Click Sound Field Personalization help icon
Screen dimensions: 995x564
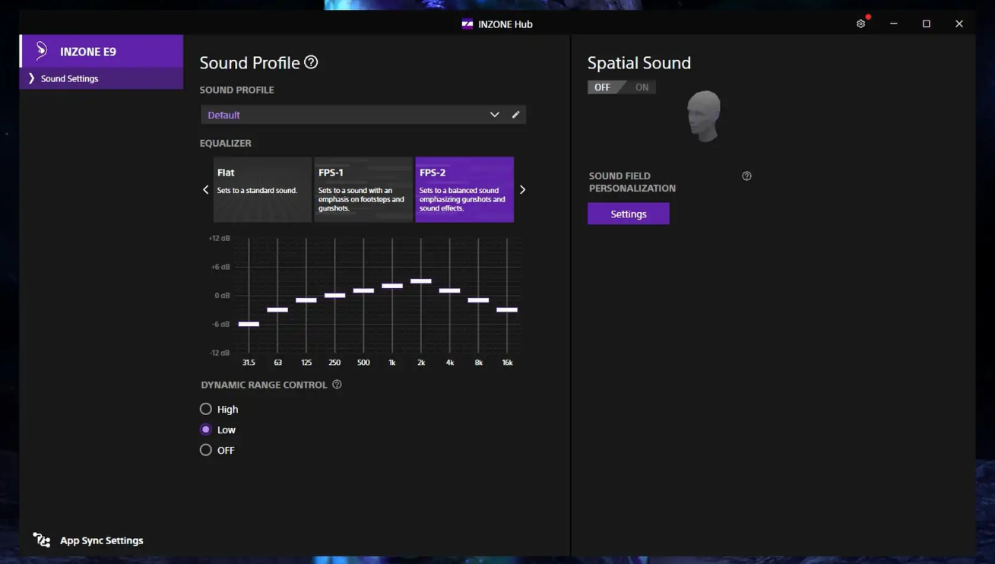[746, 176]
